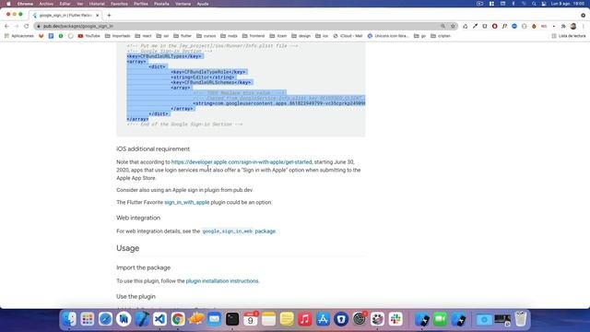The width and height of the screenshot is (590, 332).
Task: Select the google_sign_in browser tab
Action: (65, 16)
